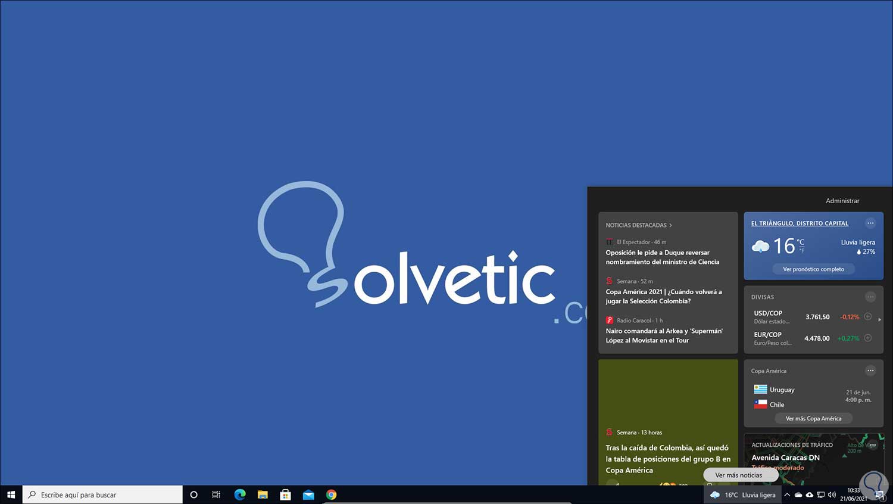Viewport: 893px width, 504px height.
Task: Open the clock and date on taskbar
Action: pyautogui.click(x=854, y=494)
